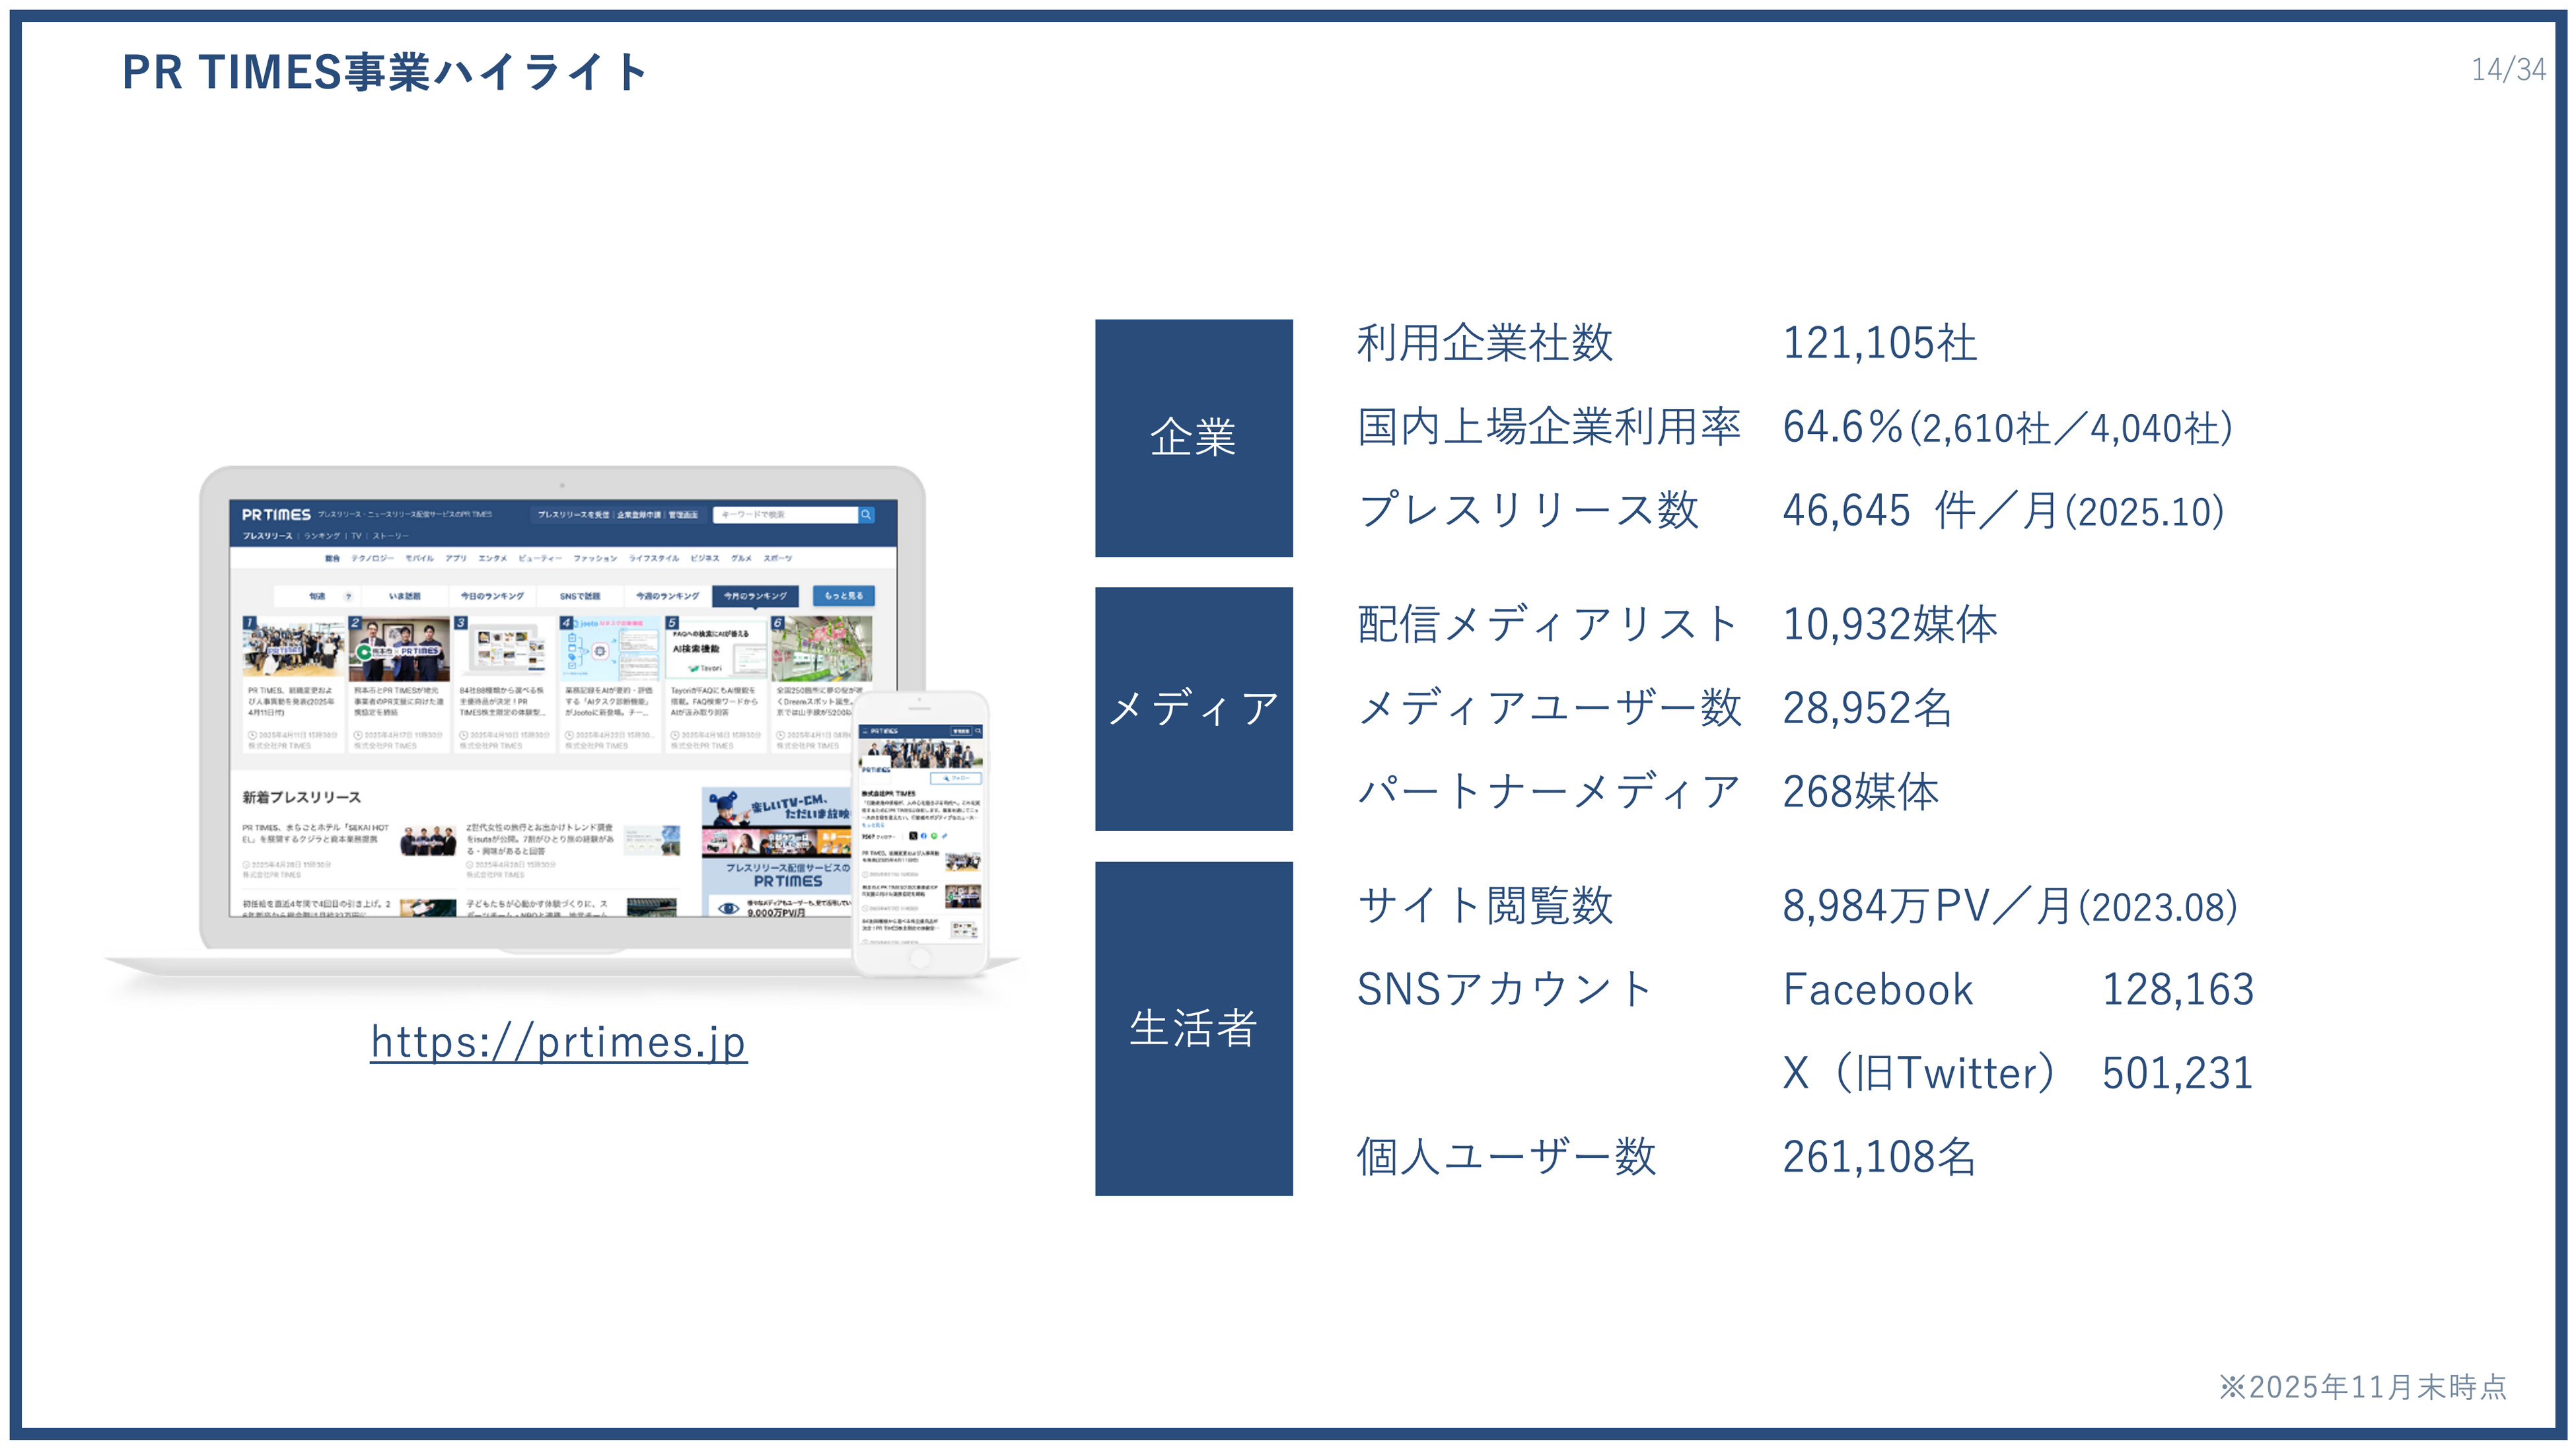
Task: Click the もっと見る button
Action: [x=843, y=596]
